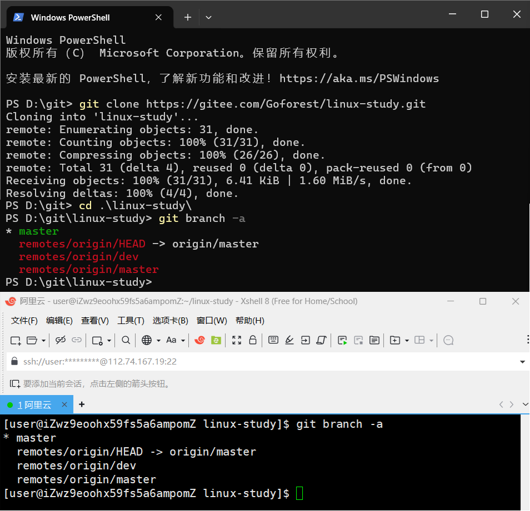Expand the Open session dropdown arrow
530x511 pixels.
click(43, 341)
